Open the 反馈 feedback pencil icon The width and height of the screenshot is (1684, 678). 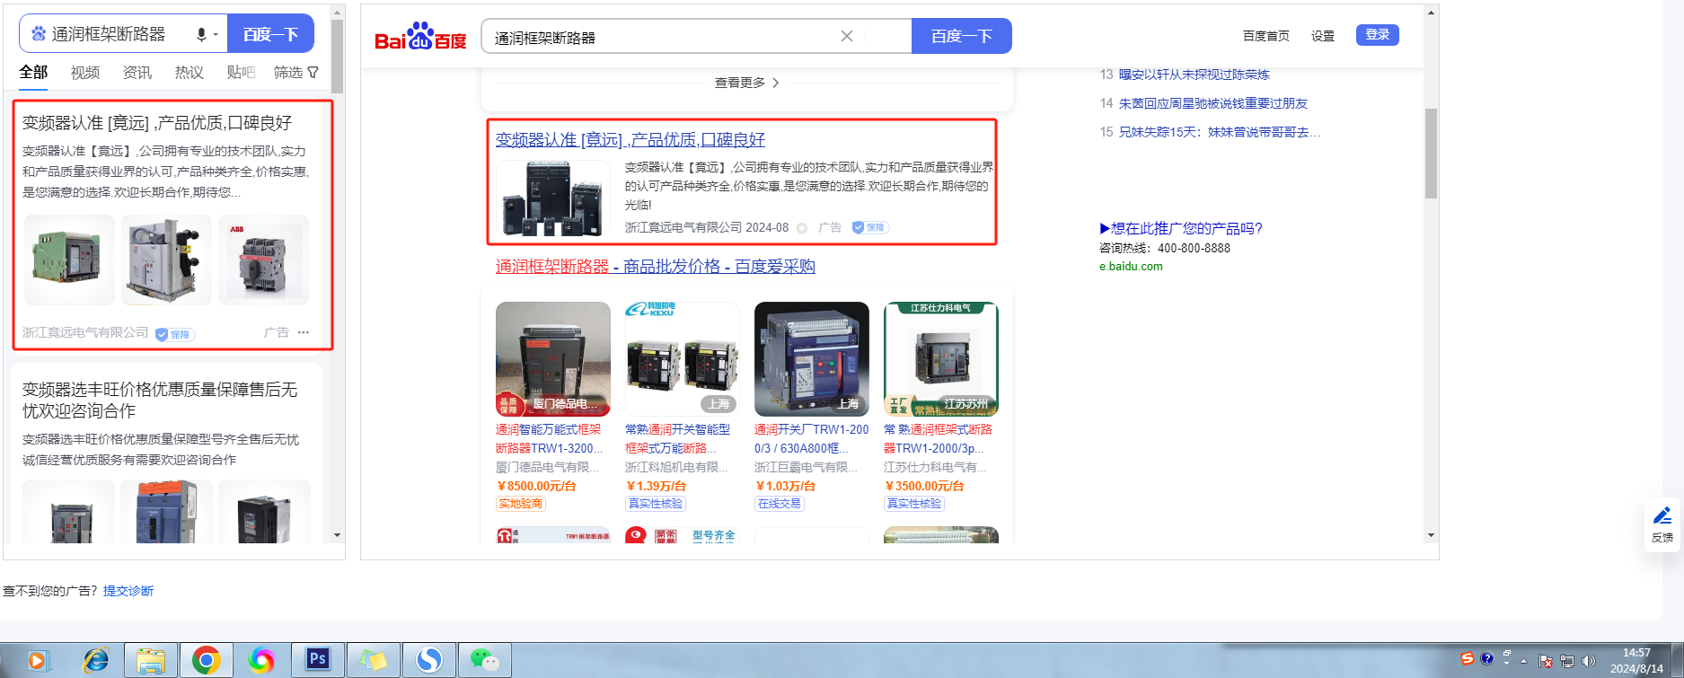point(1662,524)
